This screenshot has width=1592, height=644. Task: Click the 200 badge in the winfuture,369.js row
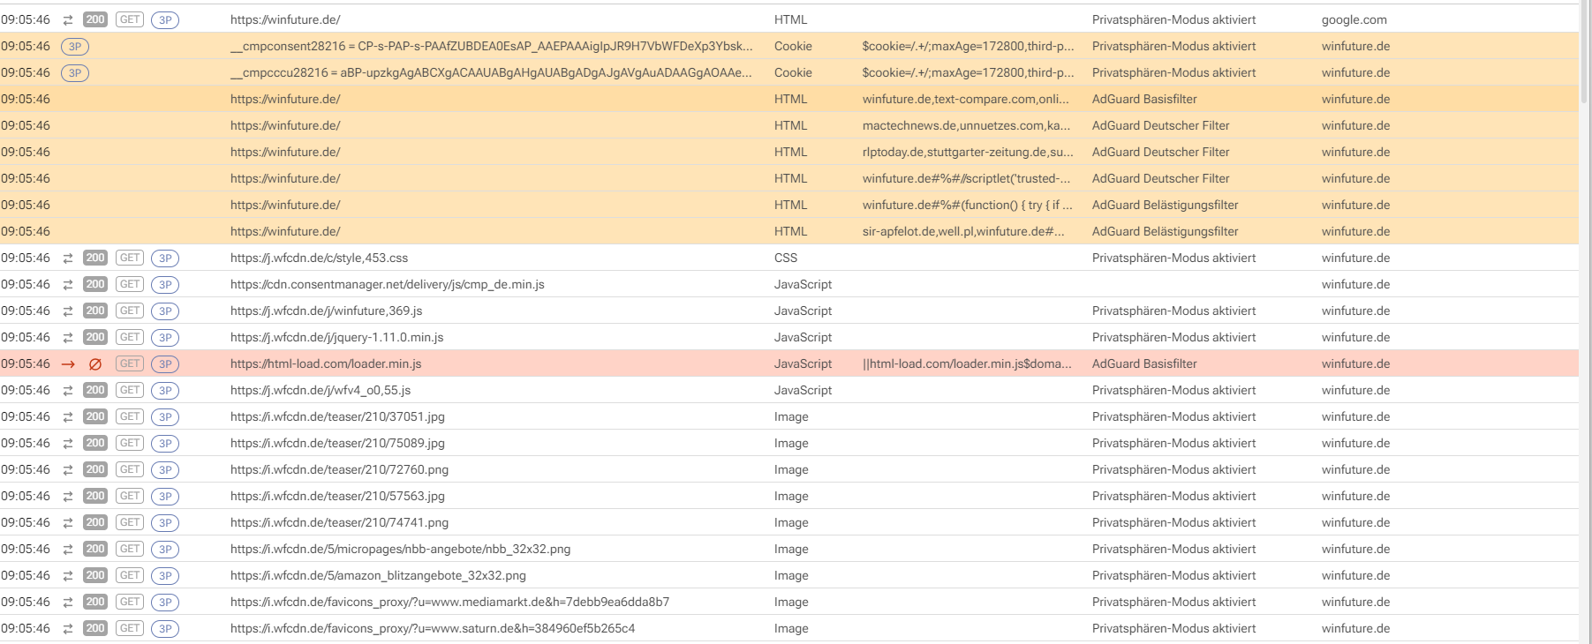coord(95,311)
